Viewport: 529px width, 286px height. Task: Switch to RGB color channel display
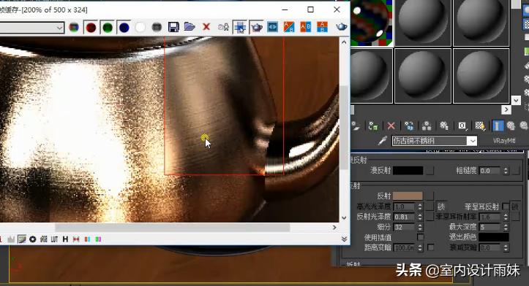[x=74, y=27]
